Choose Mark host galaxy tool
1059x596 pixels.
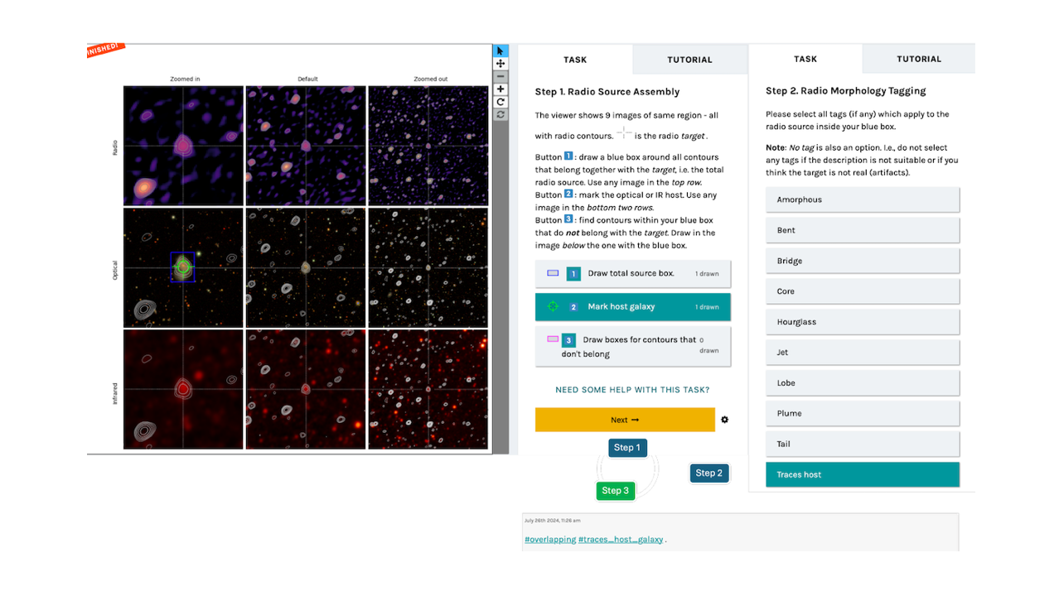pyautogui.click(x=633, y=306)
